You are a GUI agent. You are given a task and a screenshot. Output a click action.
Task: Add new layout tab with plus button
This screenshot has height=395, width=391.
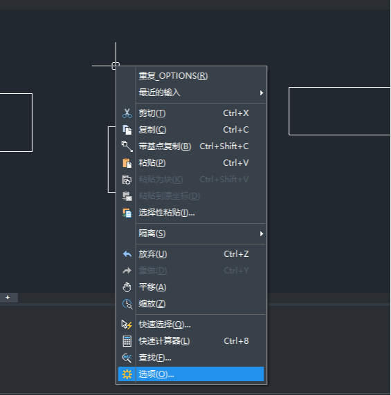click(8, 298)
